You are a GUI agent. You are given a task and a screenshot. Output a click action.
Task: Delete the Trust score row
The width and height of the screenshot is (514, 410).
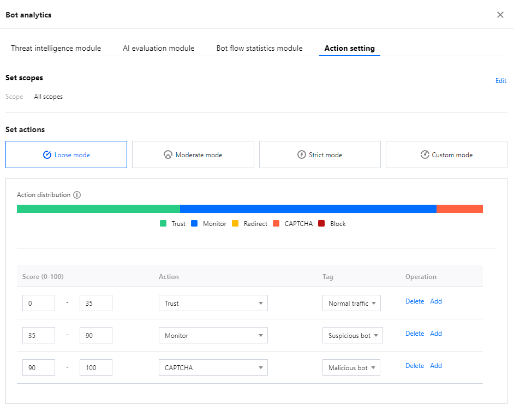pos(414,301)
